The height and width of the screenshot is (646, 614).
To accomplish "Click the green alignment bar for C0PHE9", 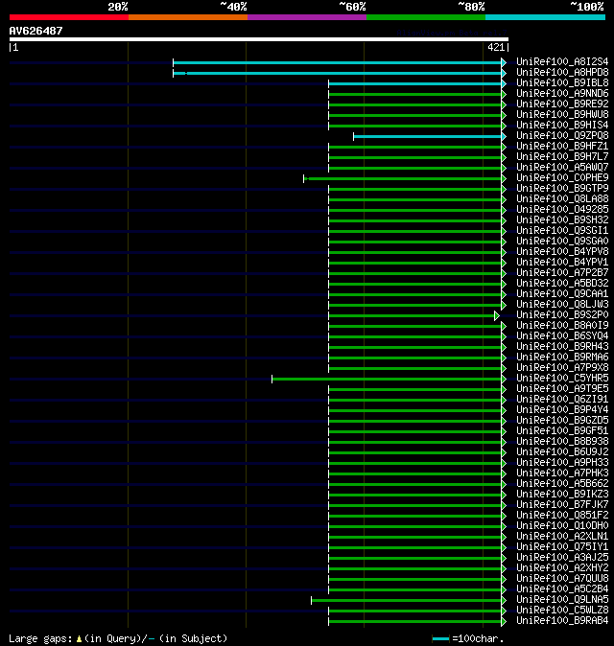I will click(x=403, y=179).
